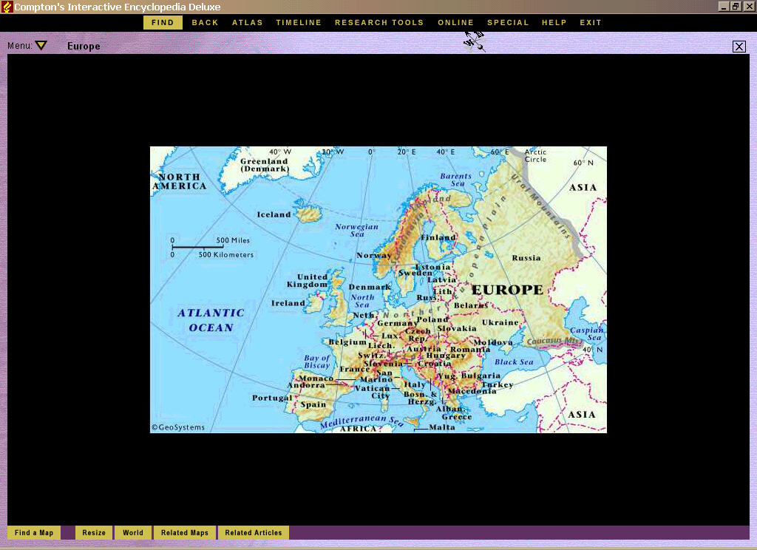Click the Compton's flame logo icon
This screenshot has width=757, height=550.
point(6,7)
